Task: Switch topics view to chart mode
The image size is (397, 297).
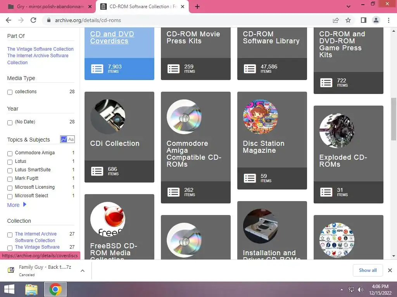Action: point(64,139)
